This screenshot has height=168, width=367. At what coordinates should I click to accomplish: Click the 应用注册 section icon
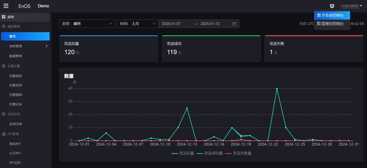click(4, 114)
